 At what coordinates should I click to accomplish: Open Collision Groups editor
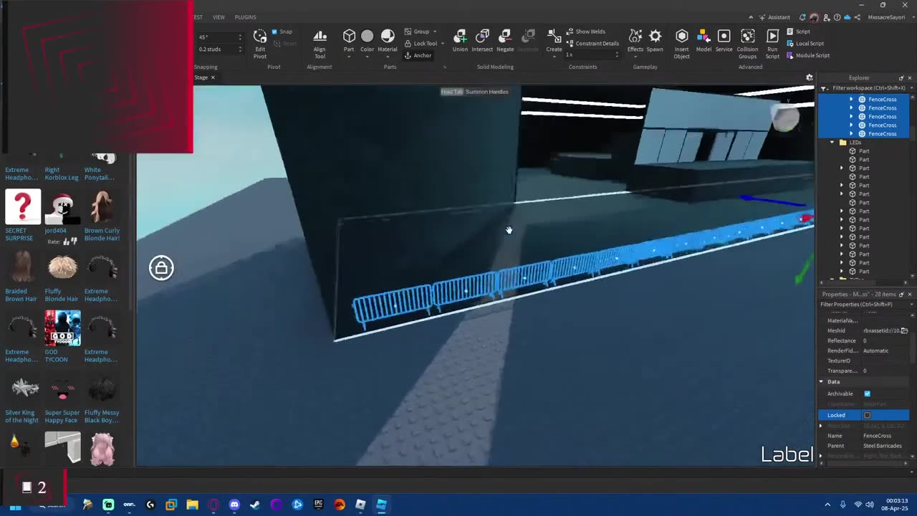[x=747, y=44]
